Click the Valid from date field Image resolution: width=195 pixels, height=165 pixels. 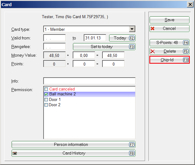coord(54,38)
